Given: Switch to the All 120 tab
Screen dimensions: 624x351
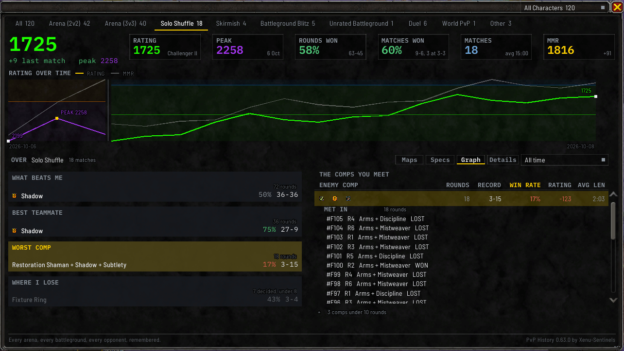Looking at the screenshot, I should [x=25, y=23].
